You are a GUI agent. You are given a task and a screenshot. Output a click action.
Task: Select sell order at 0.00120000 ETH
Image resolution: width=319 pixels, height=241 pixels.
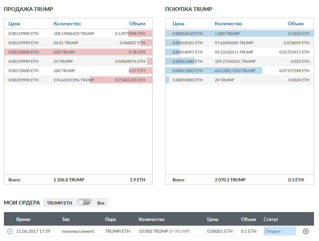79,52
